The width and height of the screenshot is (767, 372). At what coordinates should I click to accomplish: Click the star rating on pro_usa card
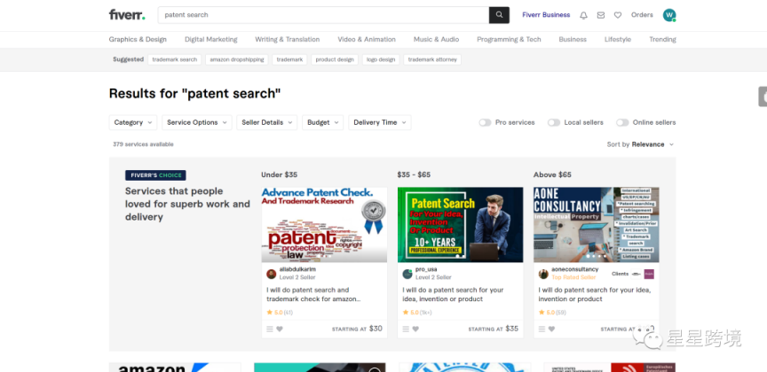tap(416, 313)
